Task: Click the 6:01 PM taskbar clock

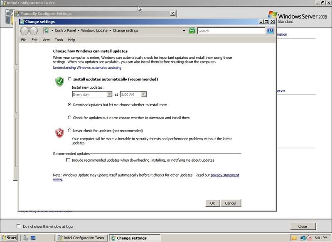Action: pyautogui.click(x=321, y=238)
